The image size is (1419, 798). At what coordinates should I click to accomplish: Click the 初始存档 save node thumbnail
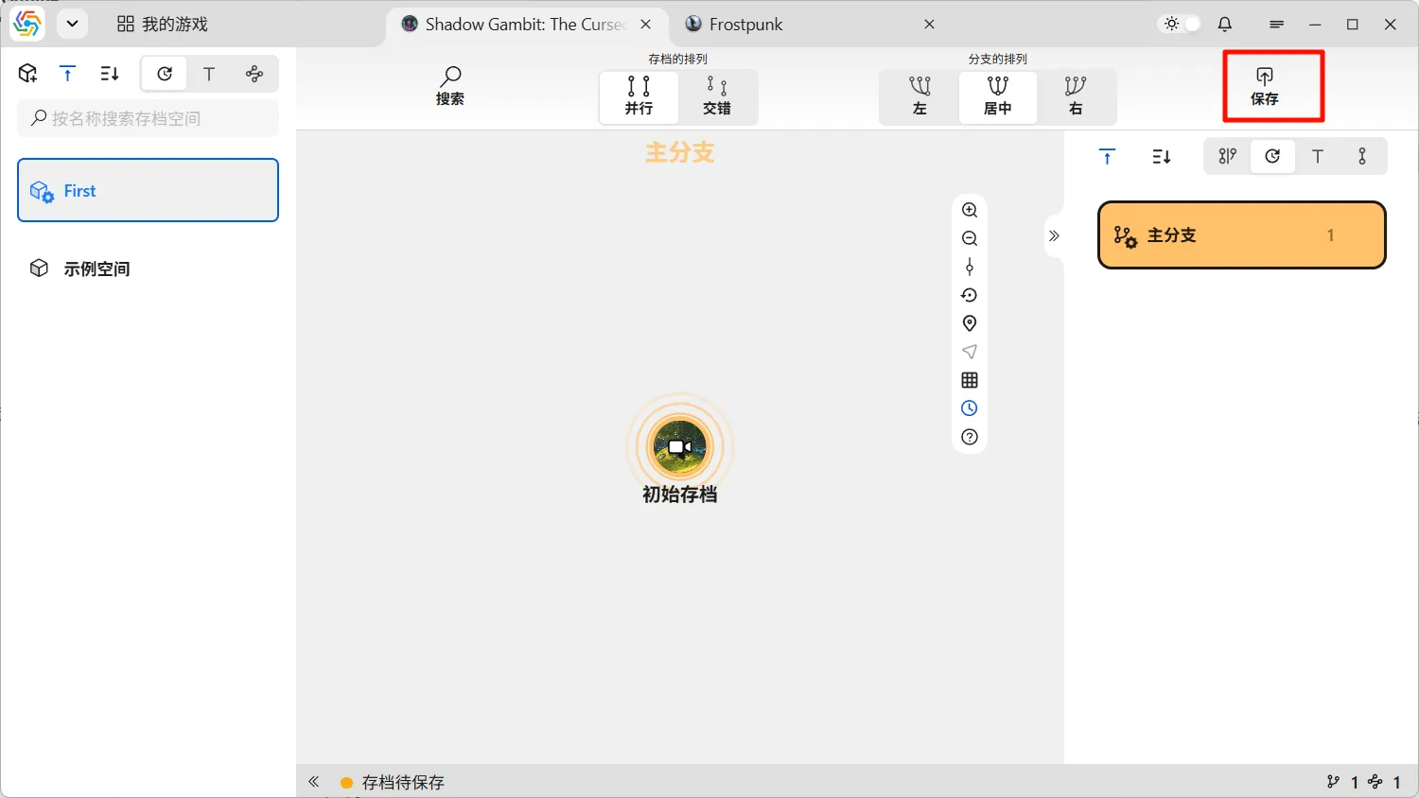679,447
